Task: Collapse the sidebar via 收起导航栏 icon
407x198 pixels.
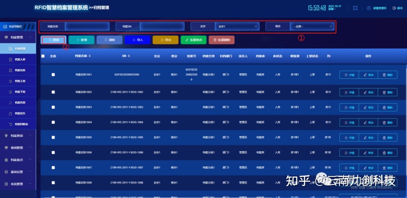Action: tap(5, 26)
